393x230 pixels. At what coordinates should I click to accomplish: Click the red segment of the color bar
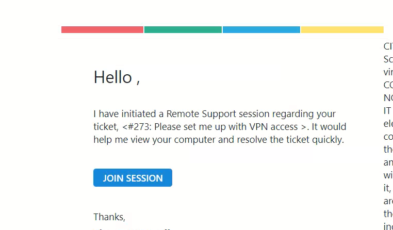click(102, 30)
